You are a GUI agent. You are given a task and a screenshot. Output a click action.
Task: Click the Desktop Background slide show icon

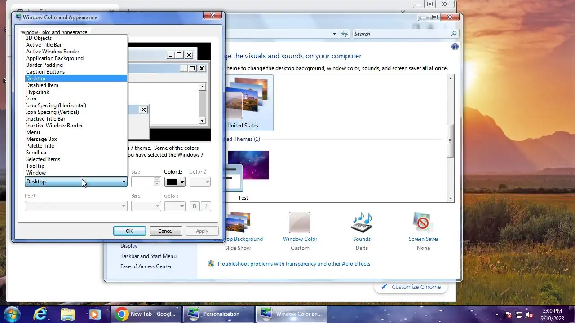click(239, 223)
